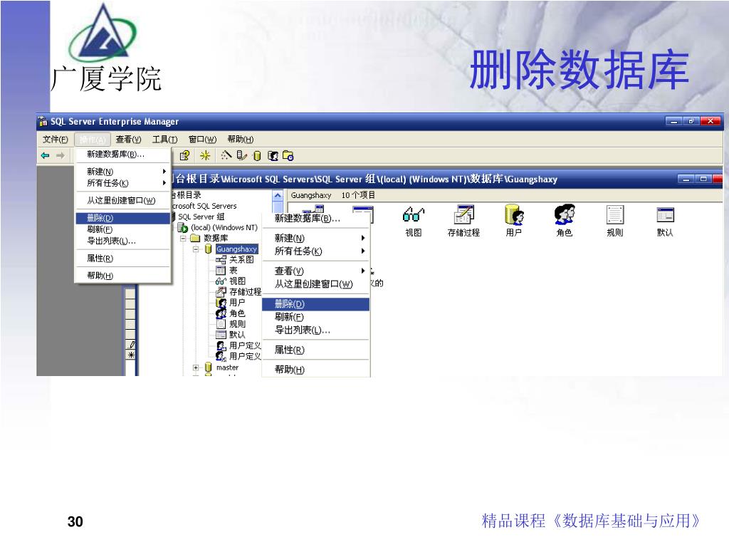
Task: Open the 文件(F) menu
Action: 56,139
